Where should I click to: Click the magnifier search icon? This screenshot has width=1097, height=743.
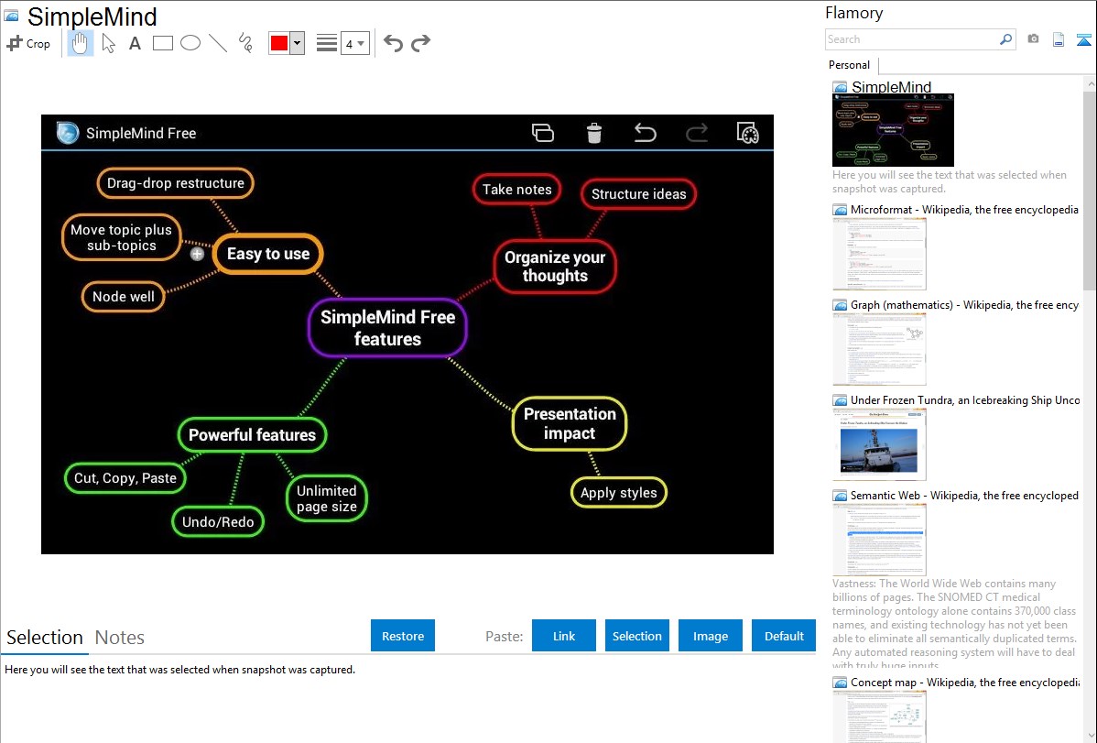pyautogui.click(x=1006, y=39)
